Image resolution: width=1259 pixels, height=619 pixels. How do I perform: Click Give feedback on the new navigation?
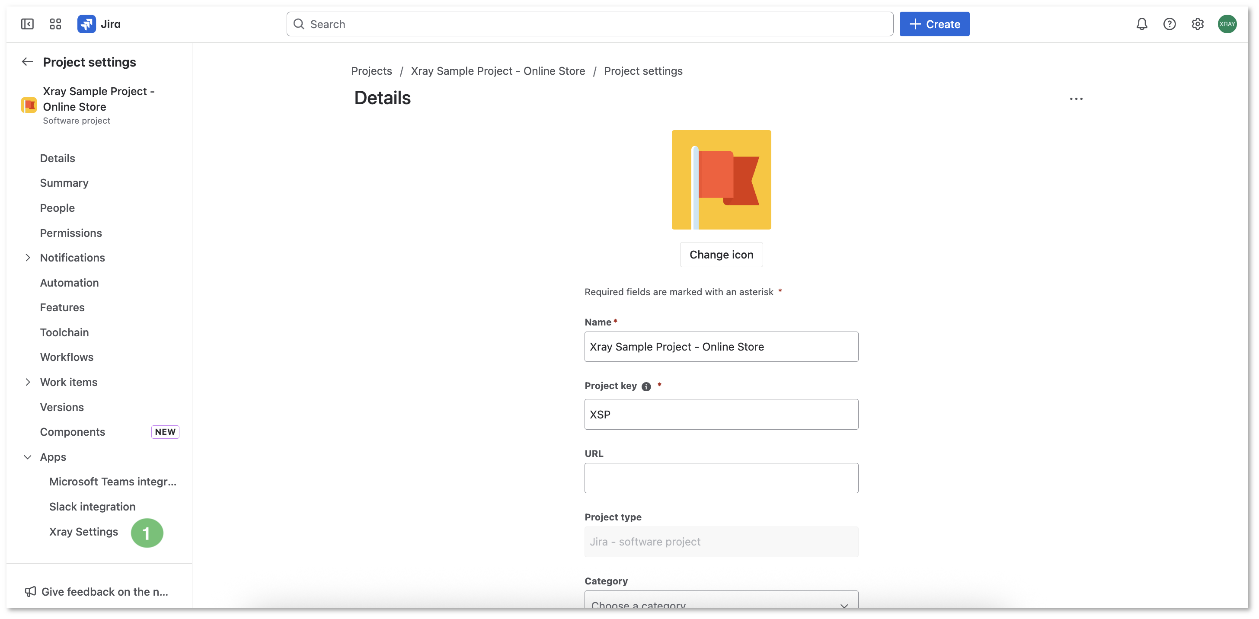pyautogui.click(x=104, y=592)
